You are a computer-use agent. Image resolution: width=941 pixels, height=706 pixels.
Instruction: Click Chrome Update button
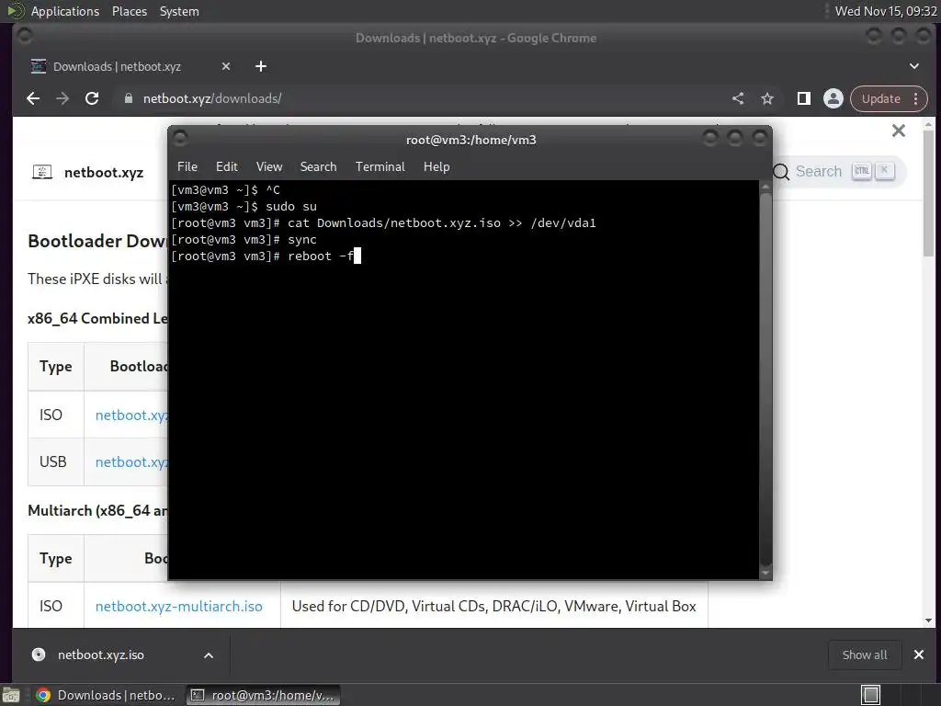881,98
